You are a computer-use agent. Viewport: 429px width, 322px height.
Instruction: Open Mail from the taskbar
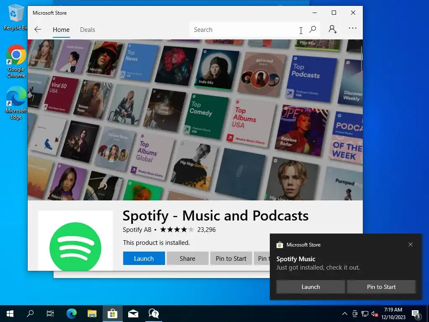coord(133,314)
